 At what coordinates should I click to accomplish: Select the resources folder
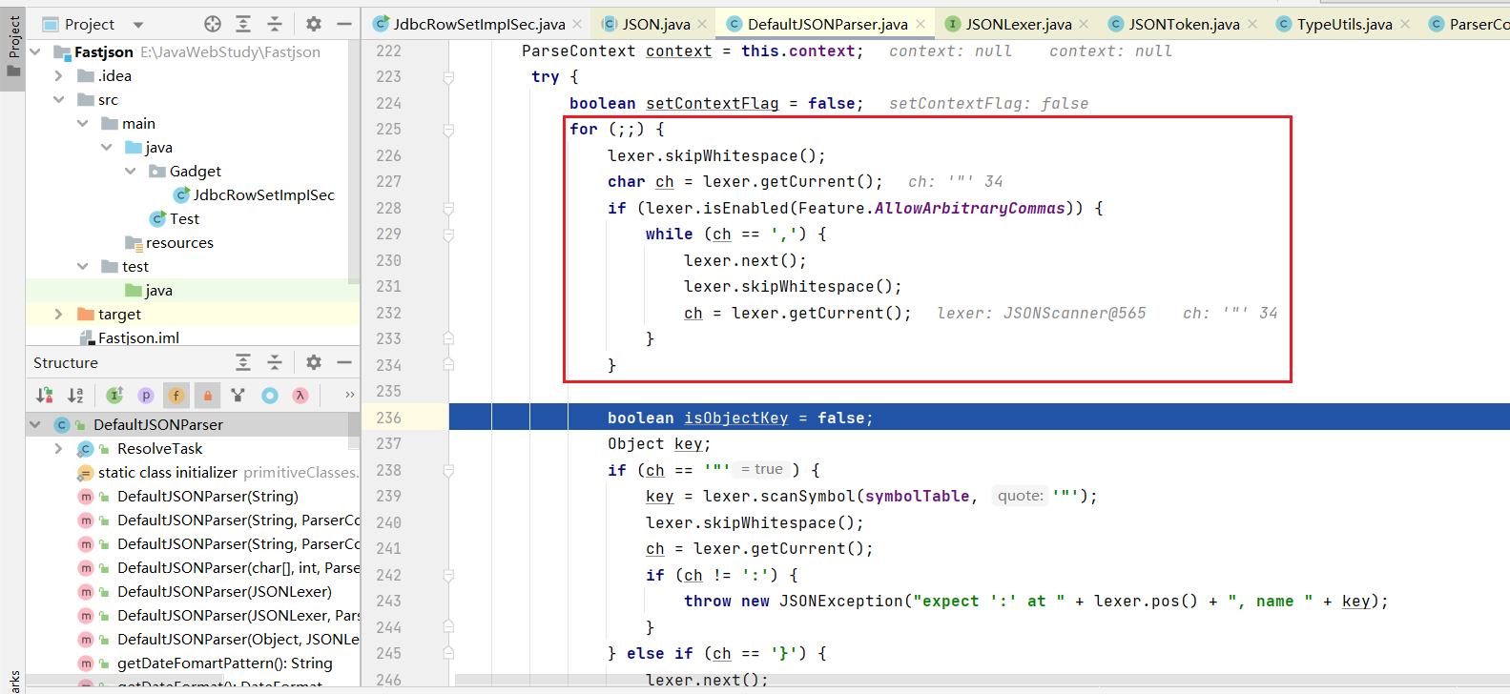pyautogui.click(x=169, y=242)
